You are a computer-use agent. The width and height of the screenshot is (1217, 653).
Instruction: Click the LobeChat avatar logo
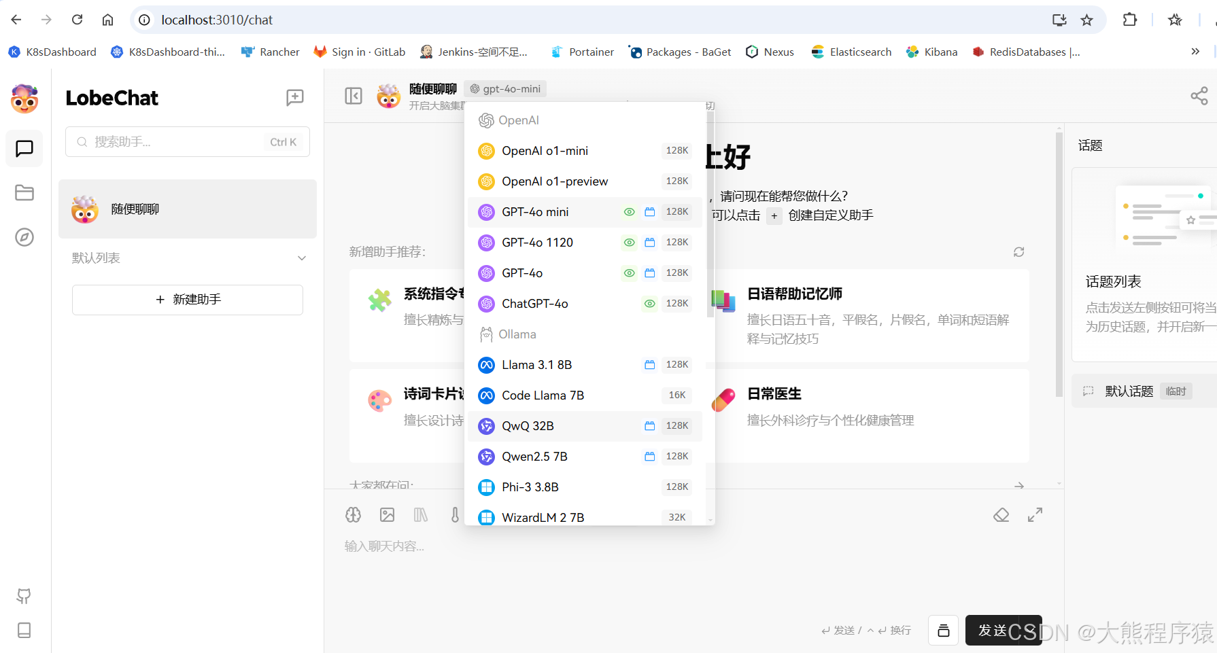[24, 99]
